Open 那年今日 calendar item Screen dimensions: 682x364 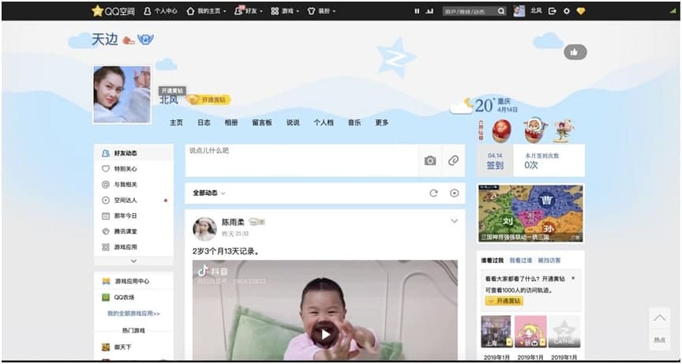pyautogui.click(x=133, y=216)
